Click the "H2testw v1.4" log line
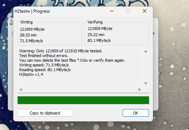Screen dimensions: 189x130 coord(31,74)
